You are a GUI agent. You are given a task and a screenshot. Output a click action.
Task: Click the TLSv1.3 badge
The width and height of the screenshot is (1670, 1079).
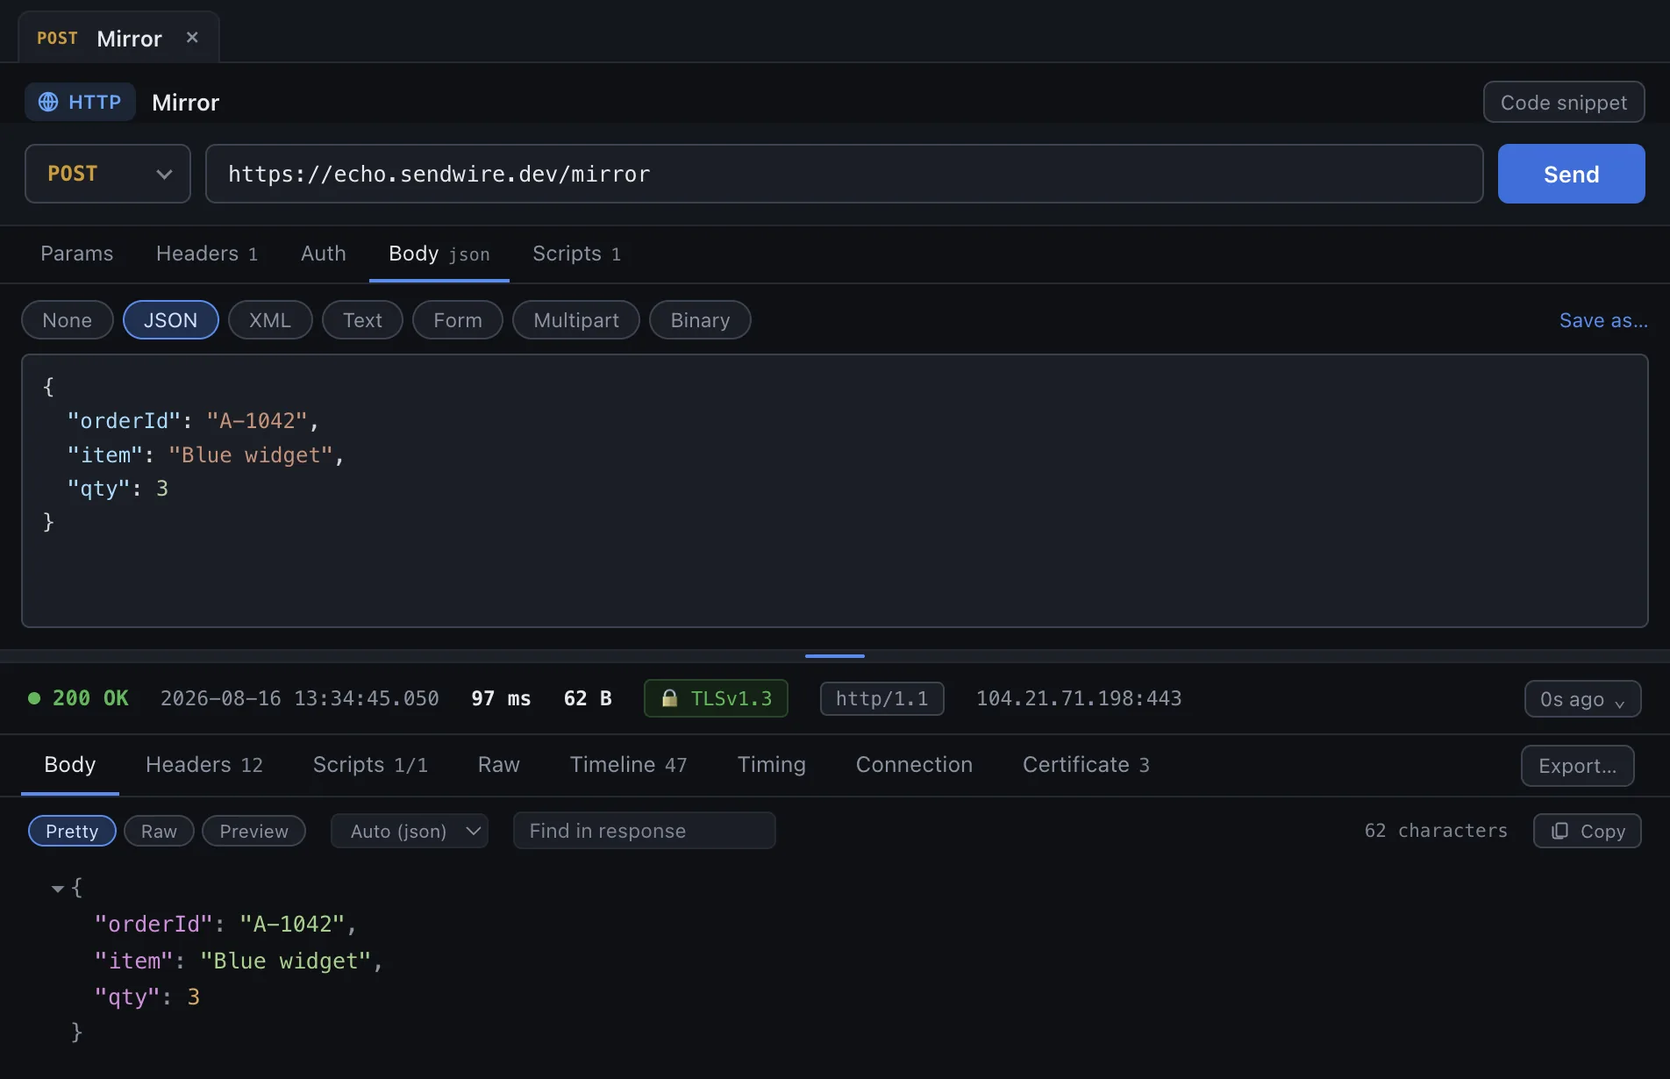[x=716, y=698]
